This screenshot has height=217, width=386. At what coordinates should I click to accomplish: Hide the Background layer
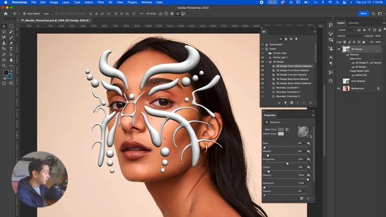(x=339, y=89)
